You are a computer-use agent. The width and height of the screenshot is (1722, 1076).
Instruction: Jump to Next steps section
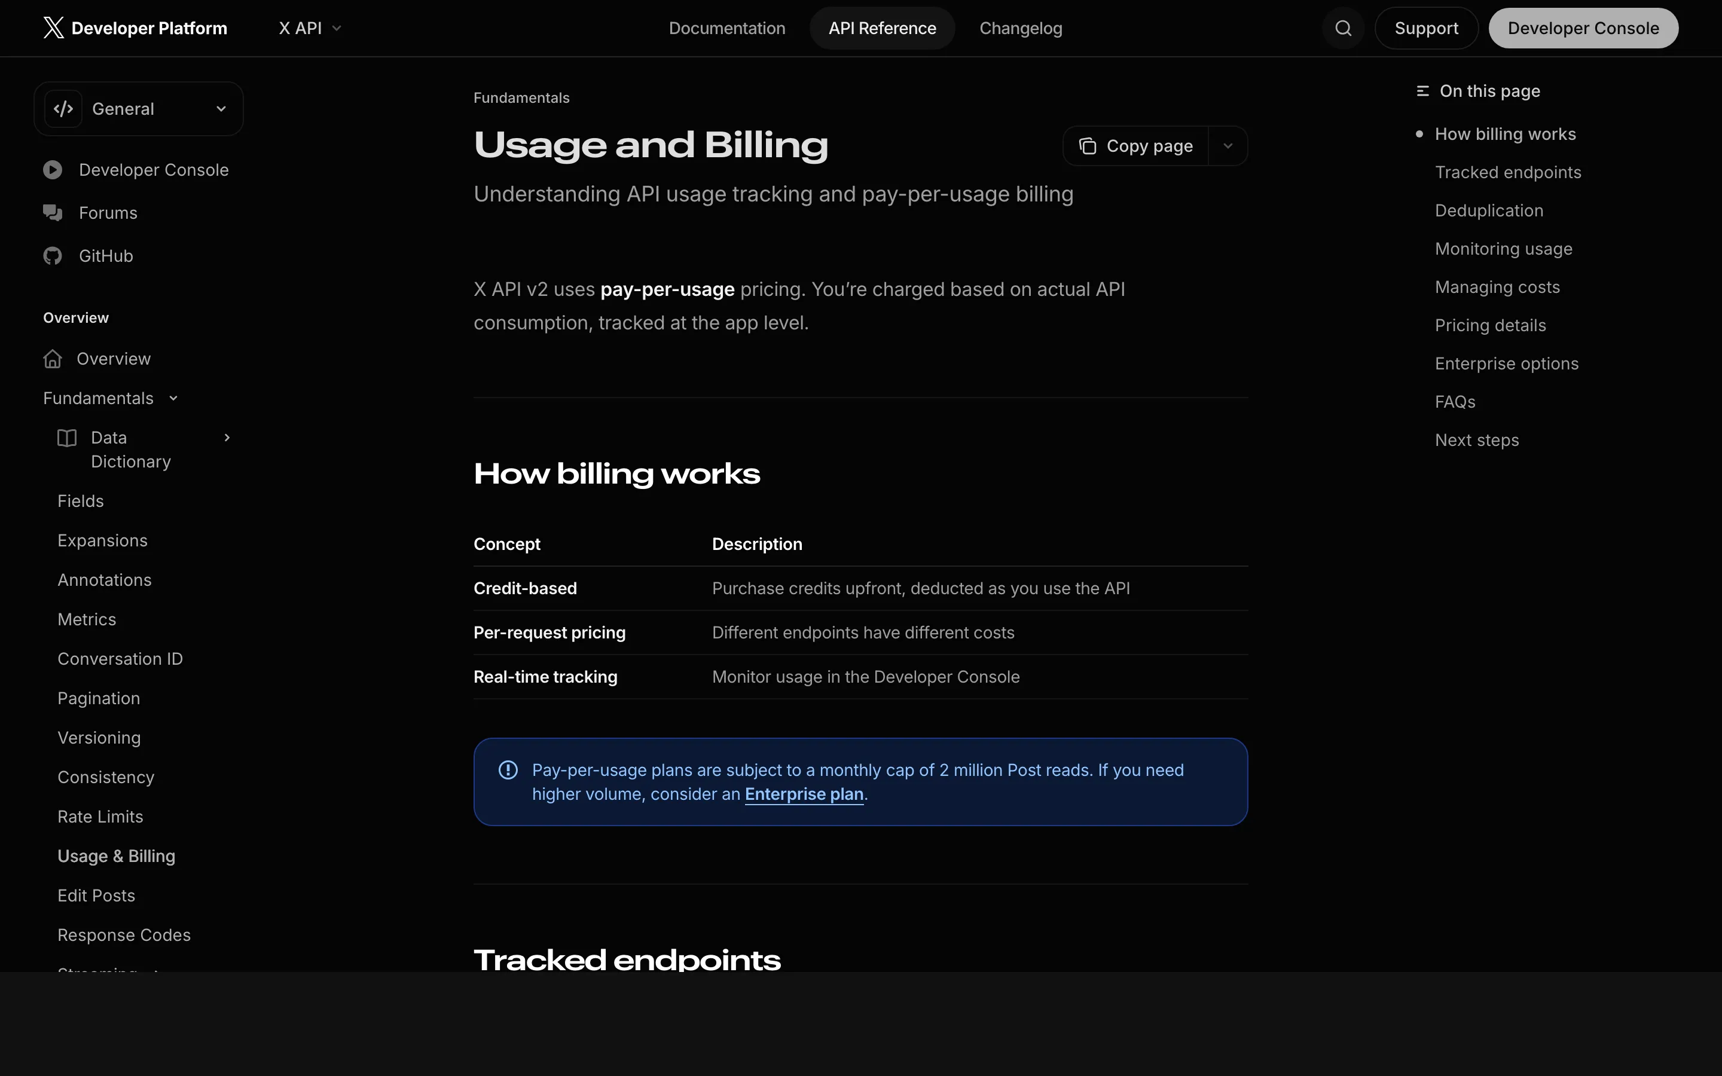pos(1476,441)
